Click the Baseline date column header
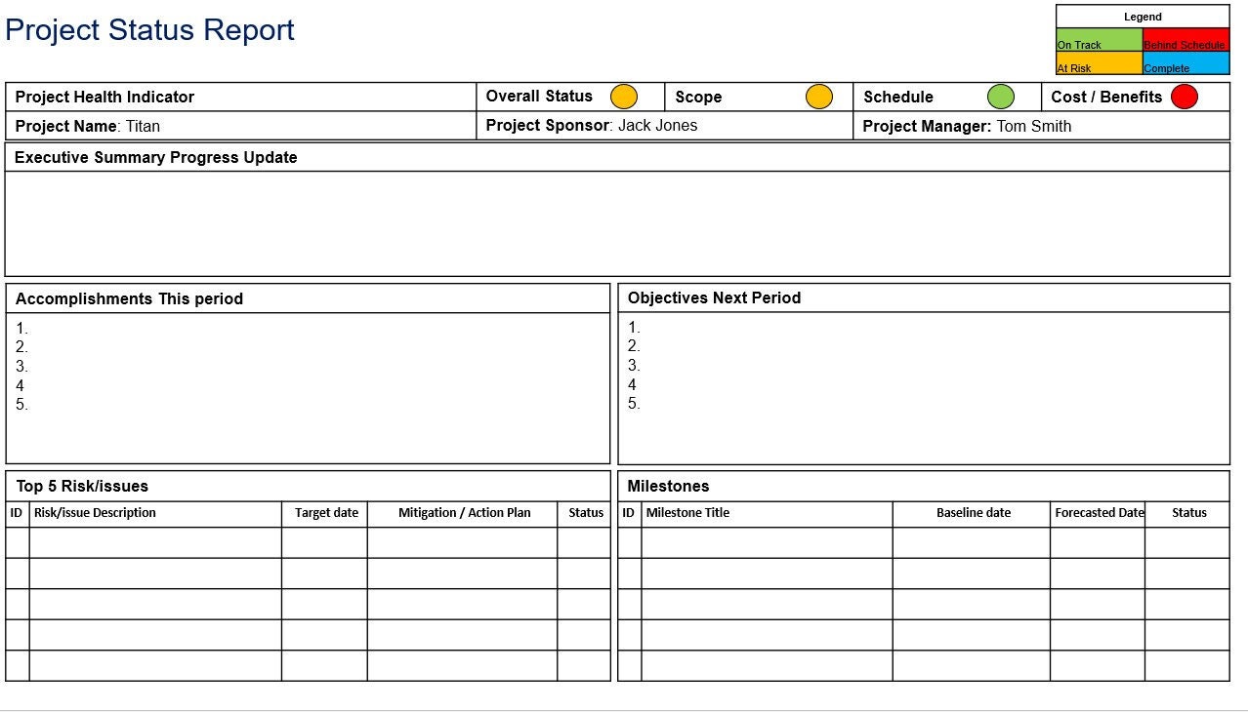 click(x=974, y=513)
